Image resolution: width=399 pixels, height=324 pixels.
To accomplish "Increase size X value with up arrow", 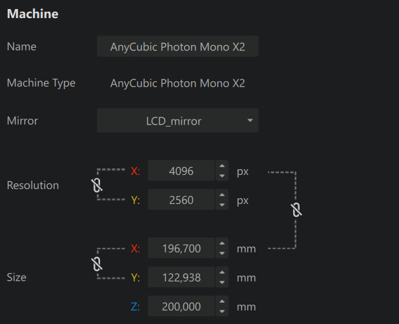I will [x=222, y=244].
